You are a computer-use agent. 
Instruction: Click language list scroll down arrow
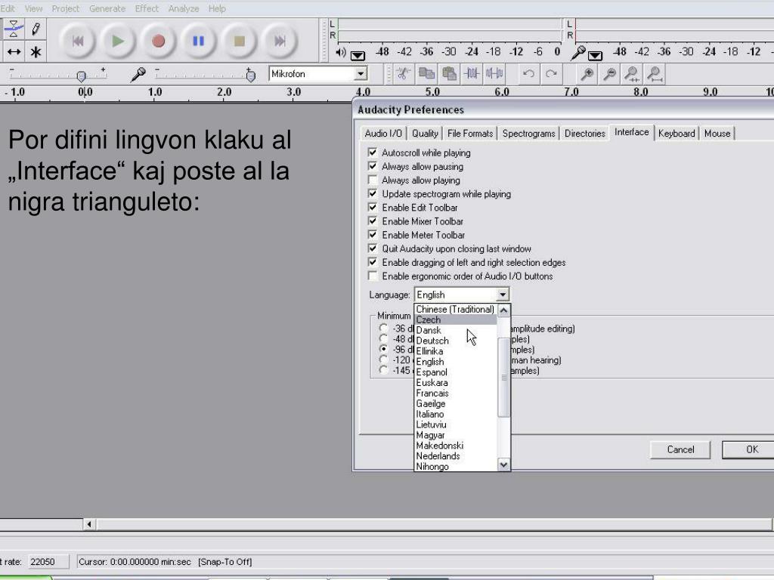(x=503, y=464)
